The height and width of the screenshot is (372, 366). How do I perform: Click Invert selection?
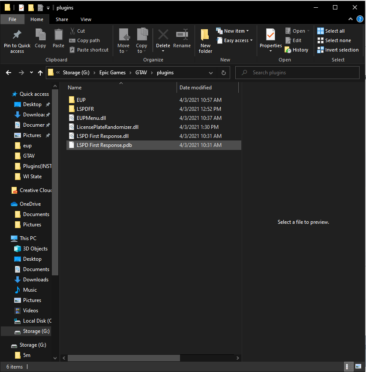pos(338,50)
